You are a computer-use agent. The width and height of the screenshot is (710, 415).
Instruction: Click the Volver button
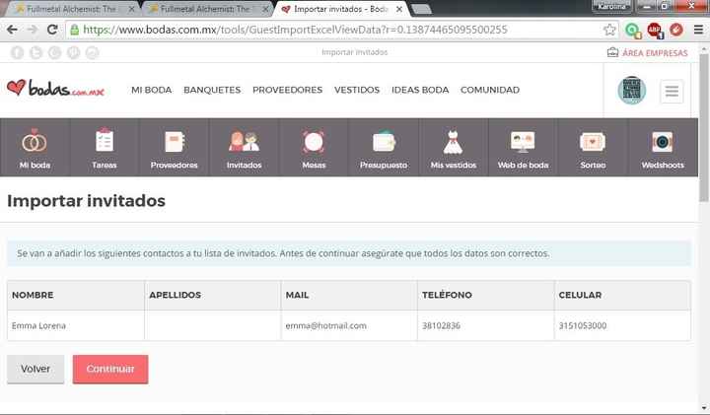[35, 369]
